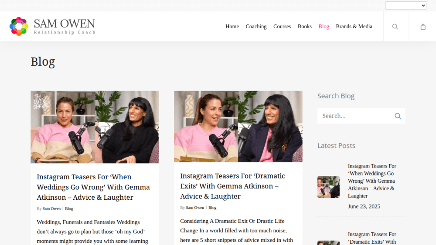Viewport: 436px width, 245px height.
Task: Open the Brands & Media menu item
Action: pyautogui.click(x=354, y=27)
